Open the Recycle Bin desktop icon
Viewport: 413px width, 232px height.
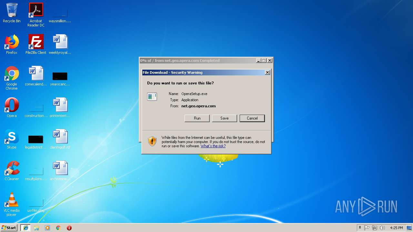tap(12, 13)
